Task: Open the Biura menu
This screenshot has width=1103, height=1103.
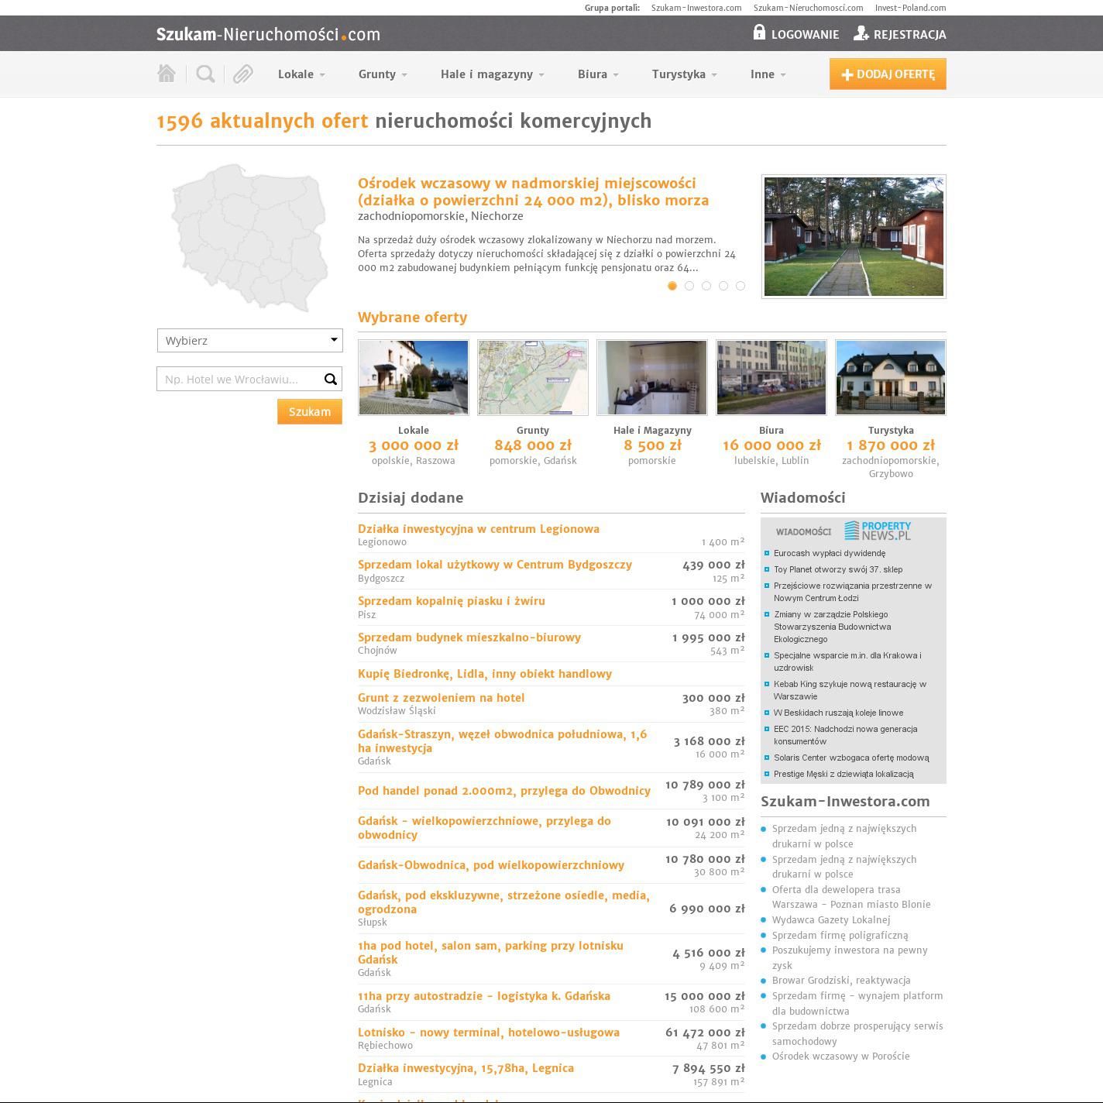Action: (x=598, y=74)
